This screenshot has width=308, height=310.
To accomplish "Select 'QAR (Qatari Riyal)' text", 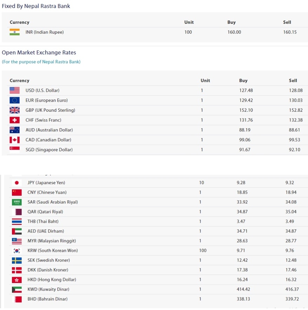I will click(x=45, y=212).
